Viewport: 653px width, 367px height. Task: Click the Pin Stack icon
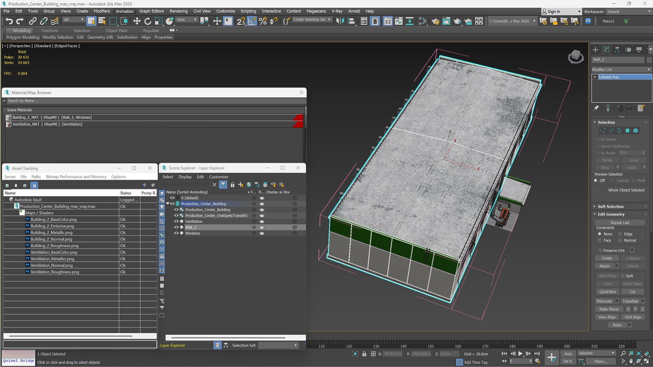point(596,108)
